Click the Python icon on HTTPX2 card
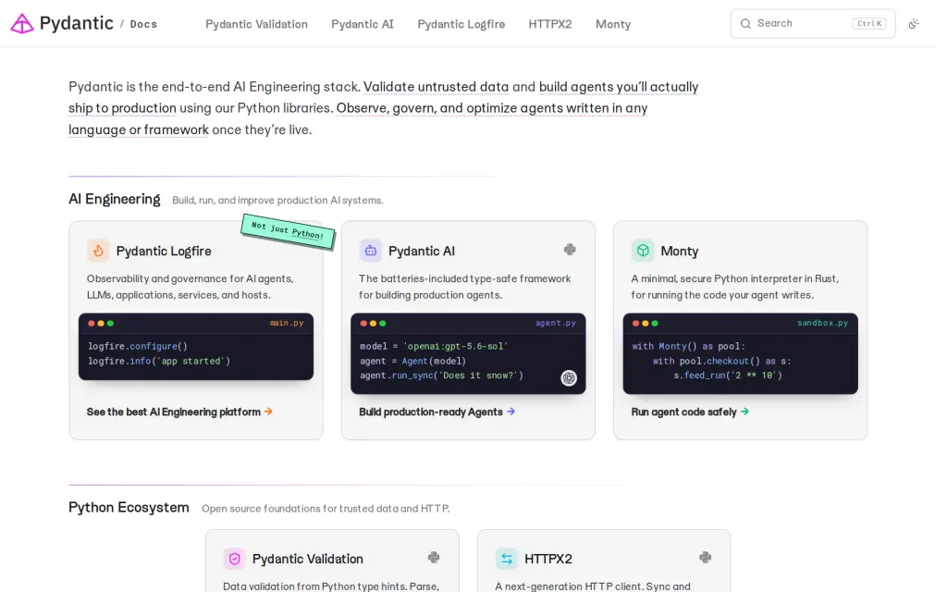 pos(705,558)
